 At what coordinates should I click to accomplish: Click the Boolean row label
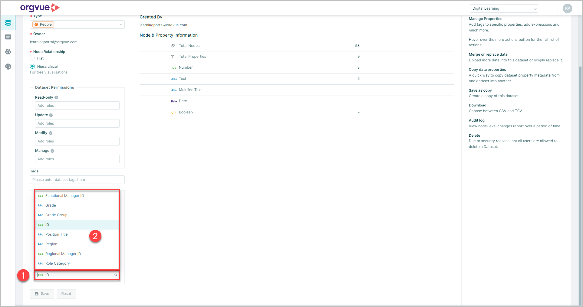click(186, 112)
